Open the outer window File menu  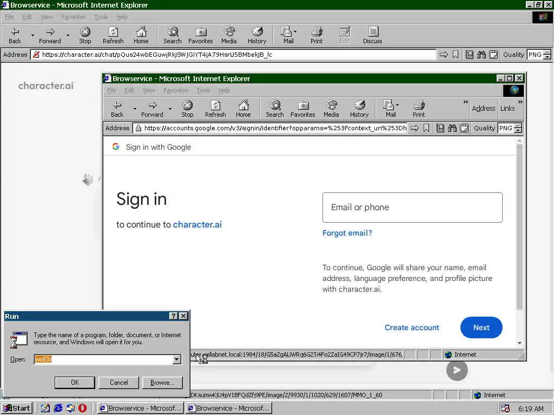[9, 17]
